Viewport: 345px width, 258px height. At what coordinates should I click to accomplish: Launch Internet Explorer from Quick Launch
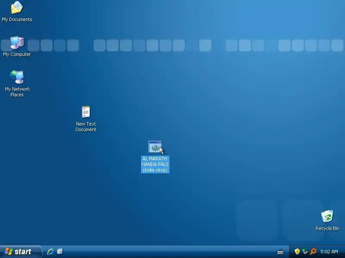pyautogui.click(x=50, y=252)
